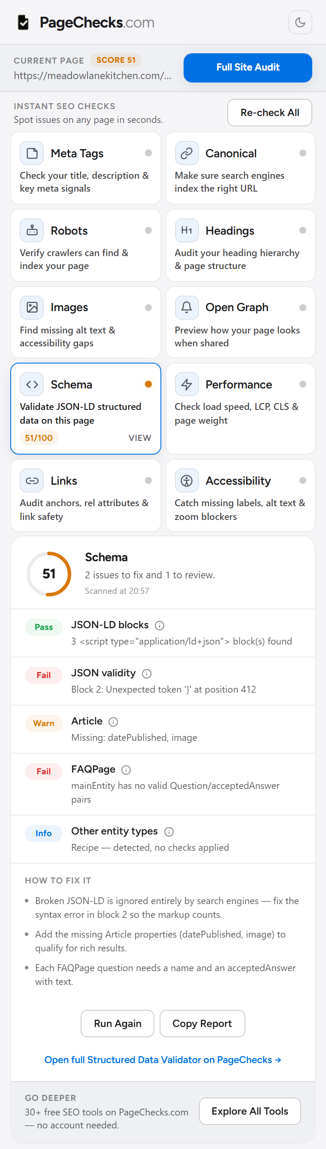The height and width of the screenshot is (1149, 326).
Task: Click the Robots bot icon
Action: pyautogui.click(x=32, y=231)
